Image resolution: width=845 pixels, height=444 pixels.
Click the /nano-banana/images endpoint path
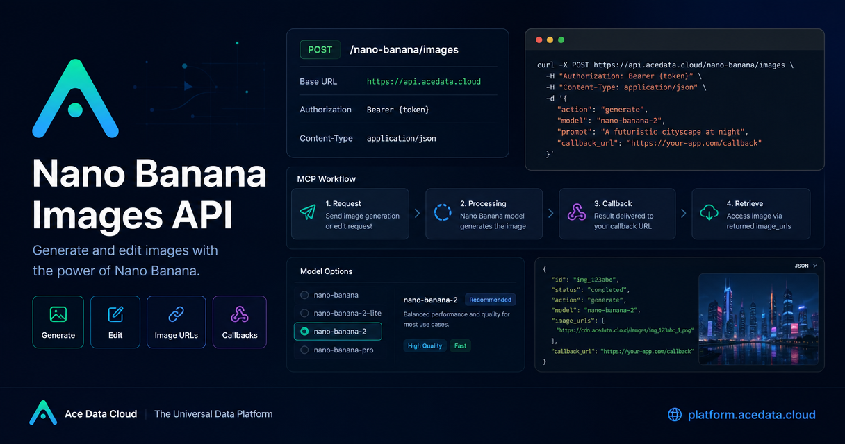point(404,50)
